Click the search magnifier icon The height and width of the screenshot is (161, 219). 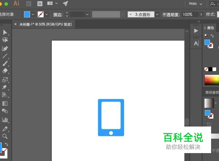click(x=212, y=4)
